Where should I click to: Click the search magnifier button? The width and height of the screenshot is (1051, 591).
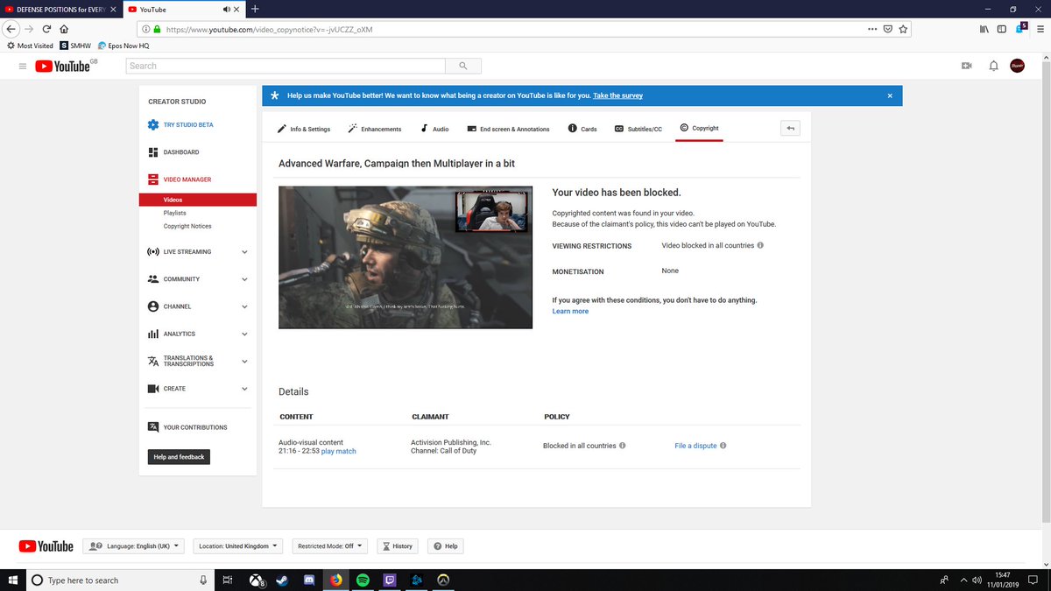[x=463, y=66]
